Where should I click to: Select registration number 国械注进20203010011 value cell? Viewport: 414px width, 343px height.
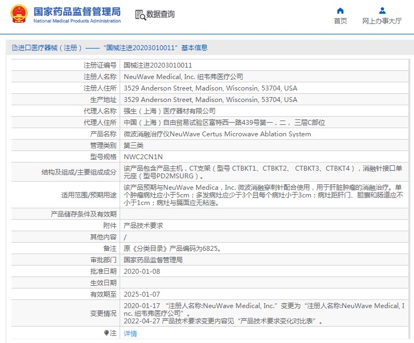pos(158,65)
